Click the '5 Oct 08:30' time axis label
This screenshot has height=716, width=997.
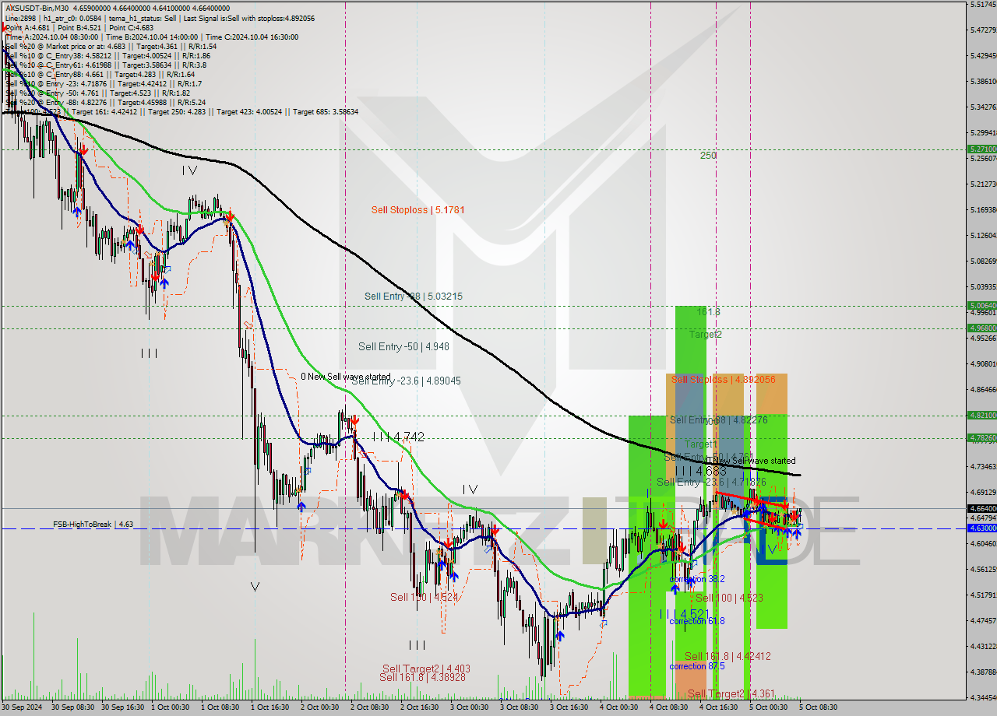point(818,707)
